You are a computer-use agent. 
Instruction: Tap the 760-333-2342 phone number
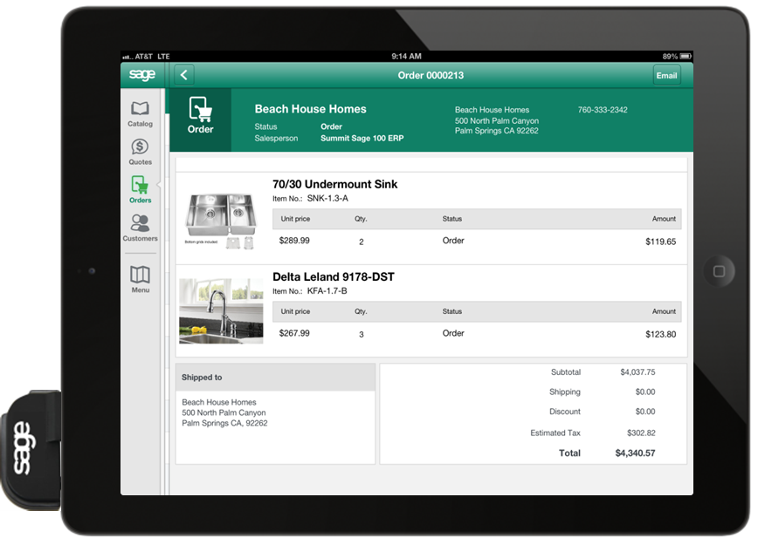click(603, 110)
